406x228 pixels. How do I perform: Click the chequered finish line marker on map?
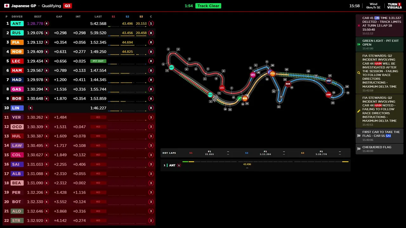click(215, 99)
